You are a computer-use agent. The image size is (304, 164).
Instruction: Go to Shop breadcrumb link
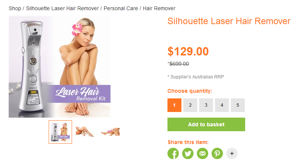tap(15, 9)
